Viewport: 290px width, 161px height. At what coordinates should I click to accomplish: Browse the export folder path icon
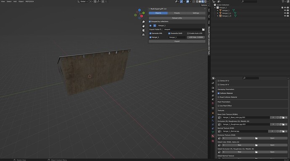click(203, 29)
